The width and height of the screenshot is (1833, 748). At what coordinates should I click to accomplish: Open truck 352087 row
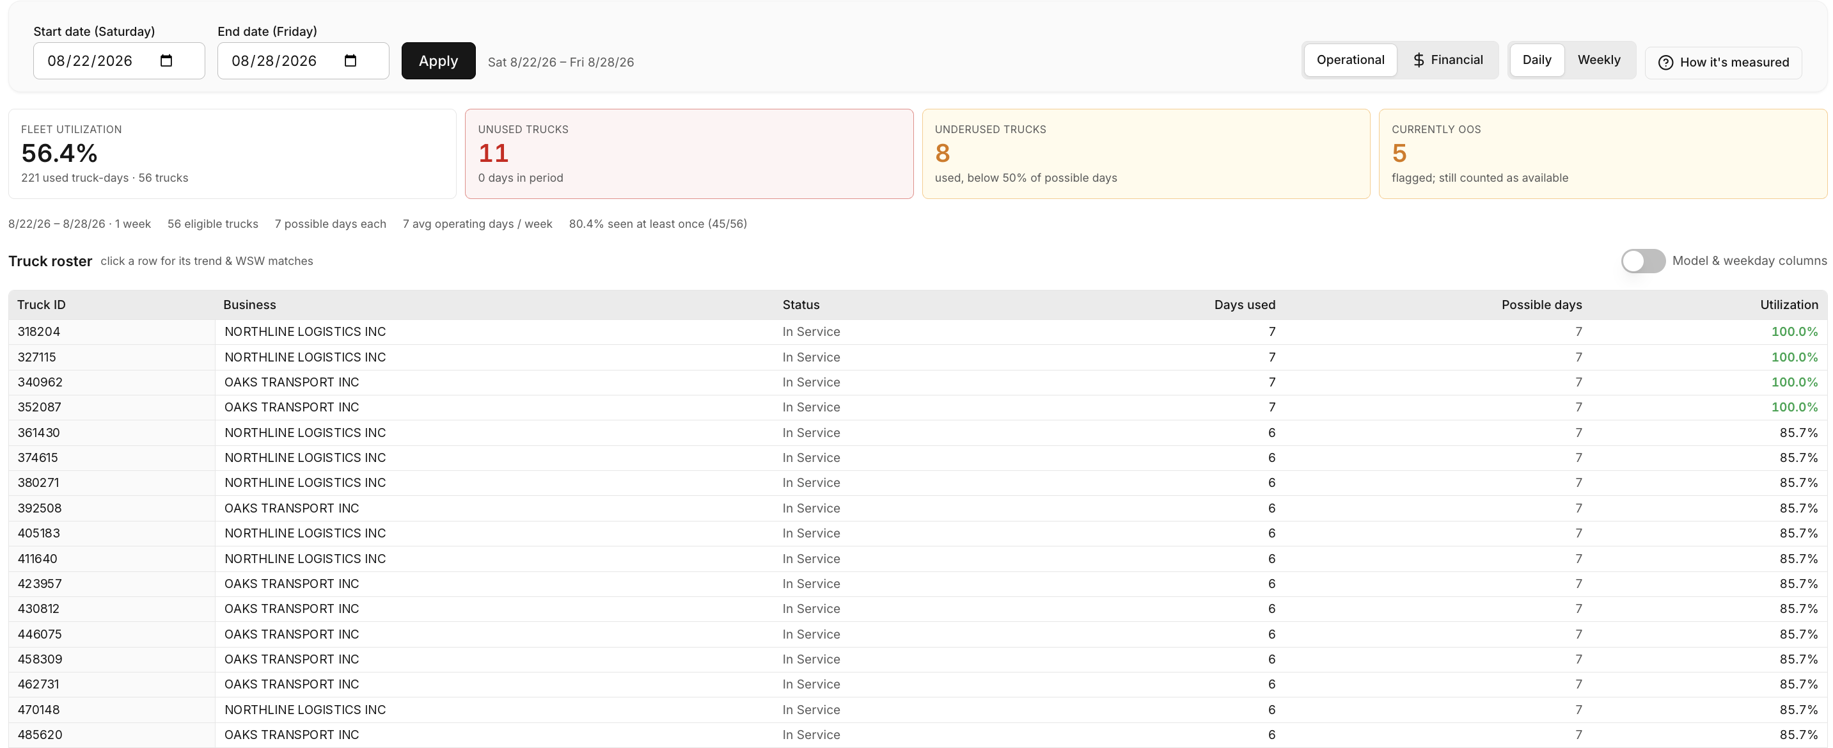coord(918,407)
